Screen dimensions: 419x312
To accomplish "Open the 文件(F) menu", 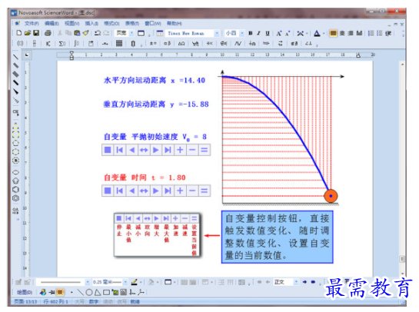I will 32,24.
